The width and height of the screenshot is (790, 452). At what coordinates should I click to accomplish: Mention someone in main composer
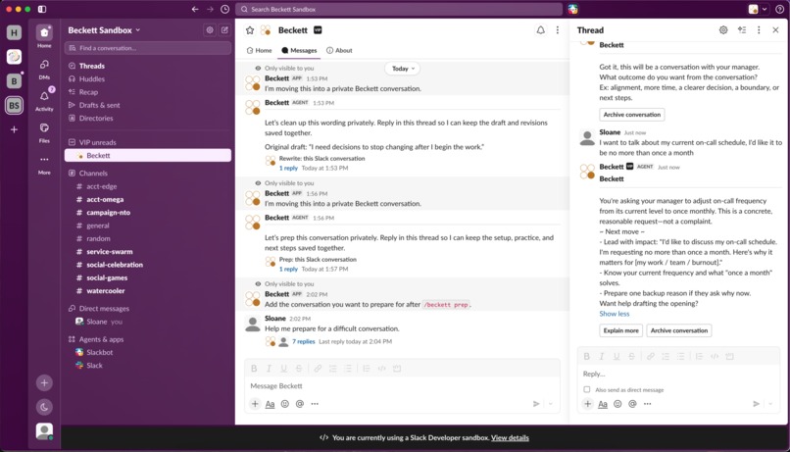(300, 404)
